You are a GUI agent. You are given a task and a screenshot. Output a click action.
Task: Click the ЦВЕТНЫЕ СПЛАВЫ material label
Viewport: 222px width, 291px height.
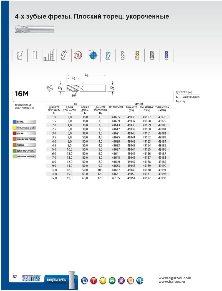(x=26, y=151)
